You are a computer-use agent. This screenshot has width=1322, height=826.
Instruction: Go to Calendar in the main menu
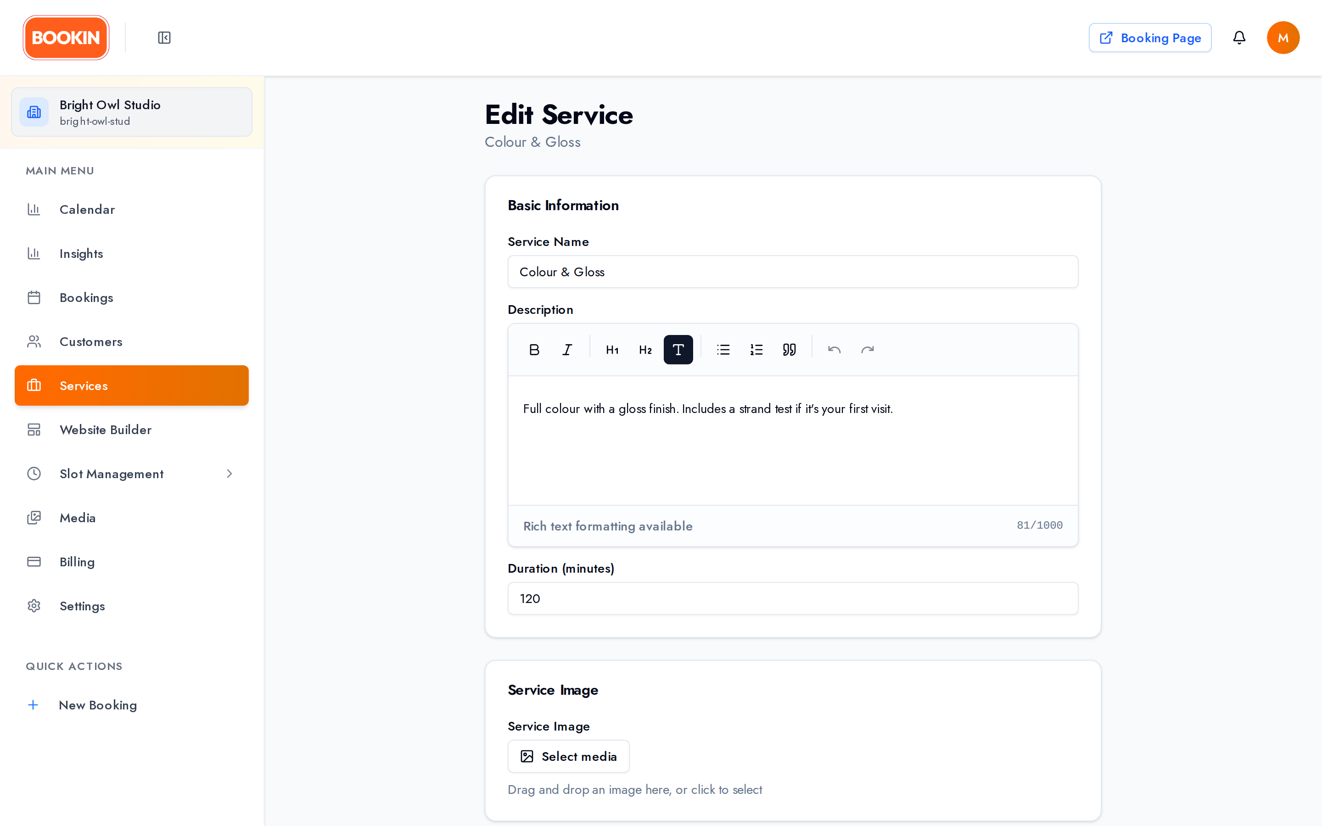click(132, 209)
